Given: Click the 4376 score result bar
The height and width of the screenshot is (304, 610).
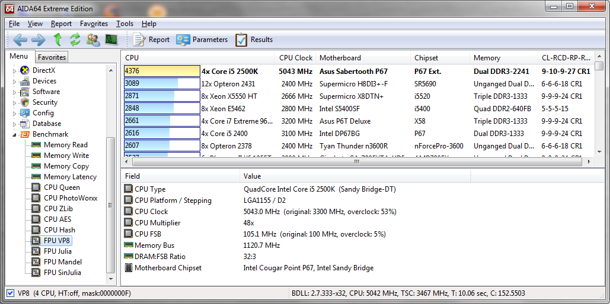Looking at the screenshot, I should coord(162,72).
